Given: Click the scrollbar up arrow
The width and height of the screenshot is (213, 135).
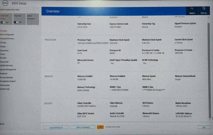Looking at the screenshot, I should click(208, 17).
